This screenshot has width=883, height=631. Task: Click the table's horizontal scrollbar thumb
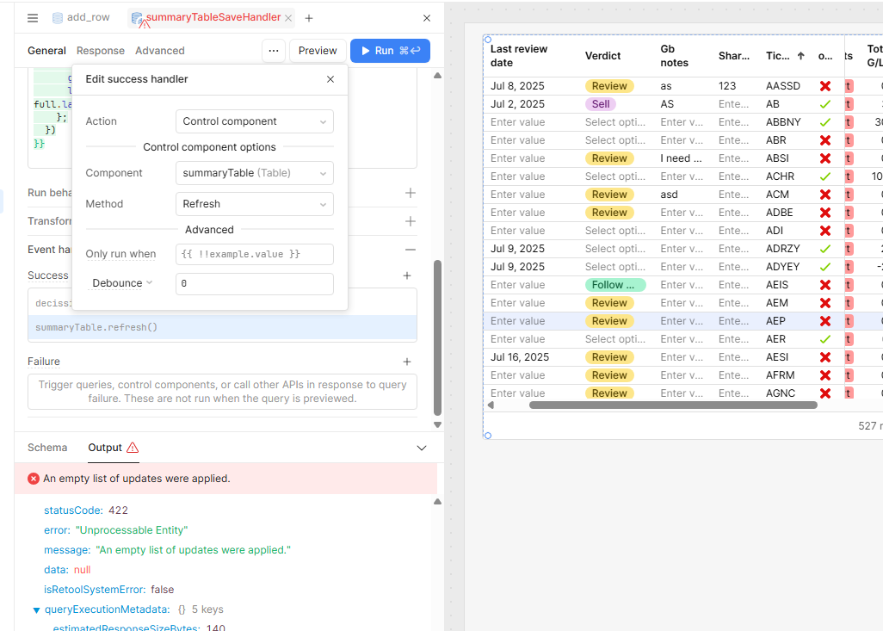(673, 405)
